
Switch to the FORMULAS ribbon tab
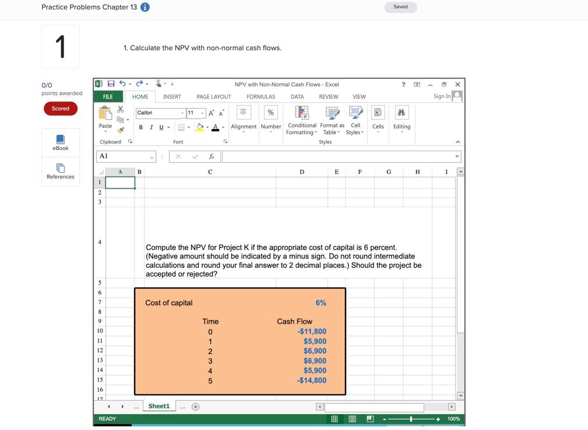pos(260,97)
